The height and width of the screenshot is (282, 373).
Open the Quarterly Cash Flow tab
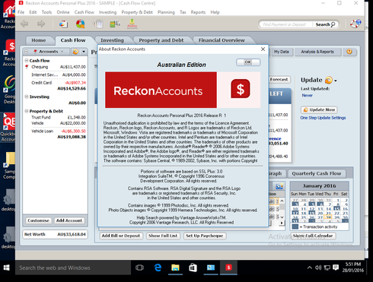pyautogui.click(x=317, y=173)
